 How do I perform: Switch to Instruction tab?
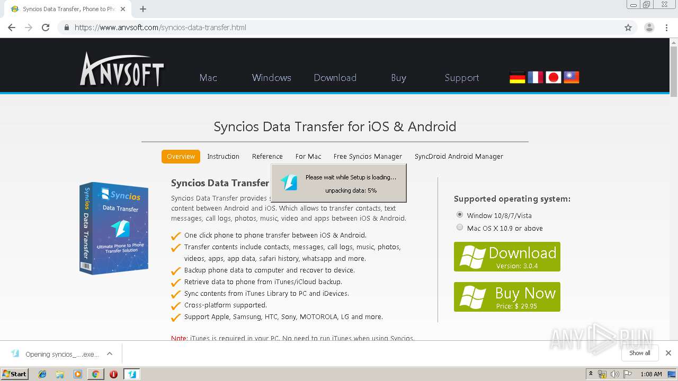[x=223, y=157]
